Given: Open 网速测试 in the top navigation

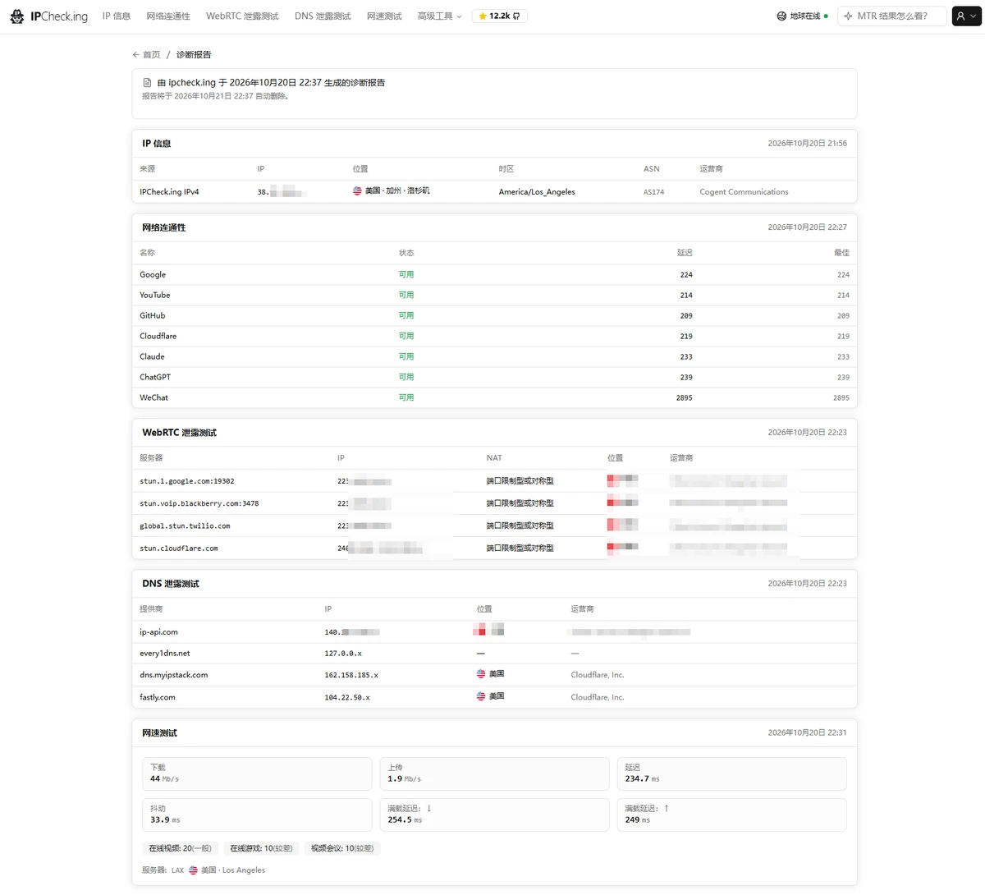Looking at the screenshot, I should tap(384, 16).
